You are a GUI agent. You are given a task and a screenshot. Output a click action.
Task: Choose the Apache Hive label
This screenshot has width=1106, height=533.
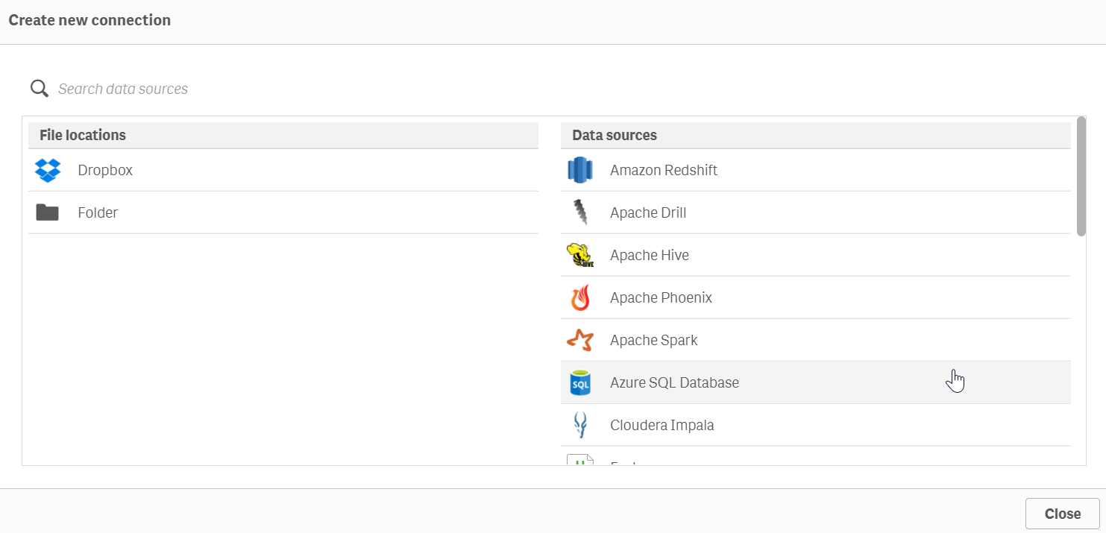pos(650,255)
